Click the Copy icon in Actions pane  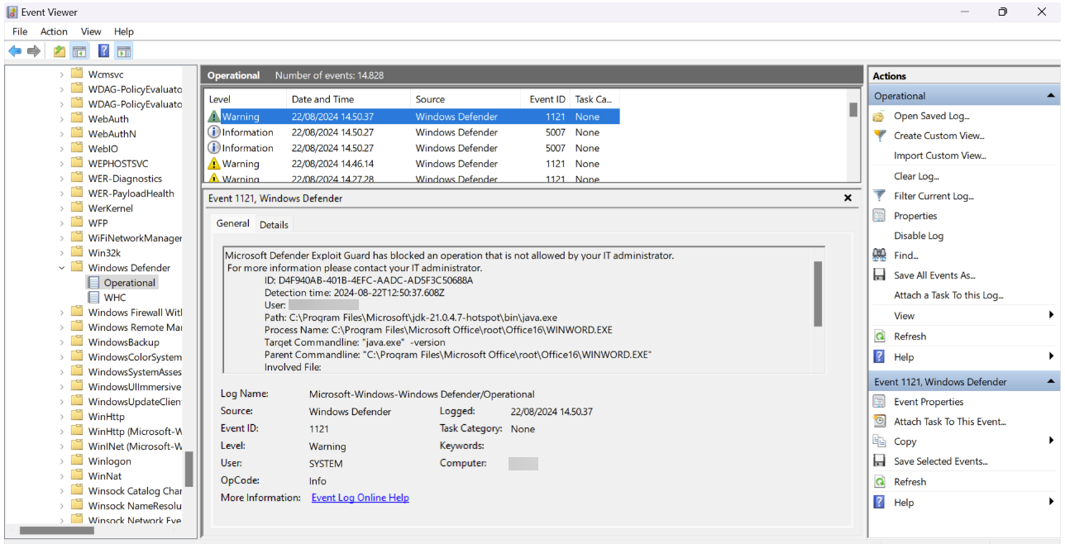[880, 441]
